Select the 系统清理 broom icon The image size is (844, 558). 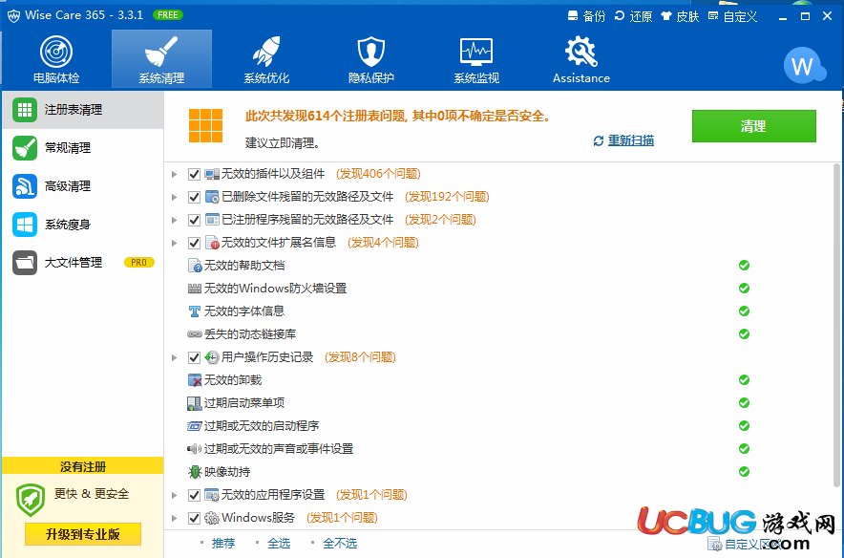pos(161,52)
